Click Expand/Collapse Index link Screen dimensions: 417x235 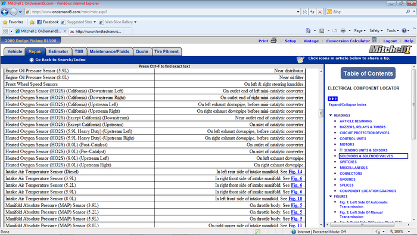click(x=347, y=105)
